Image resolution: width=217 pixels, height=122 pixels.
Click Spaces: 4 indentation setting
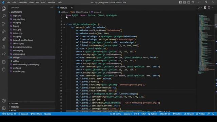[127, 114]
